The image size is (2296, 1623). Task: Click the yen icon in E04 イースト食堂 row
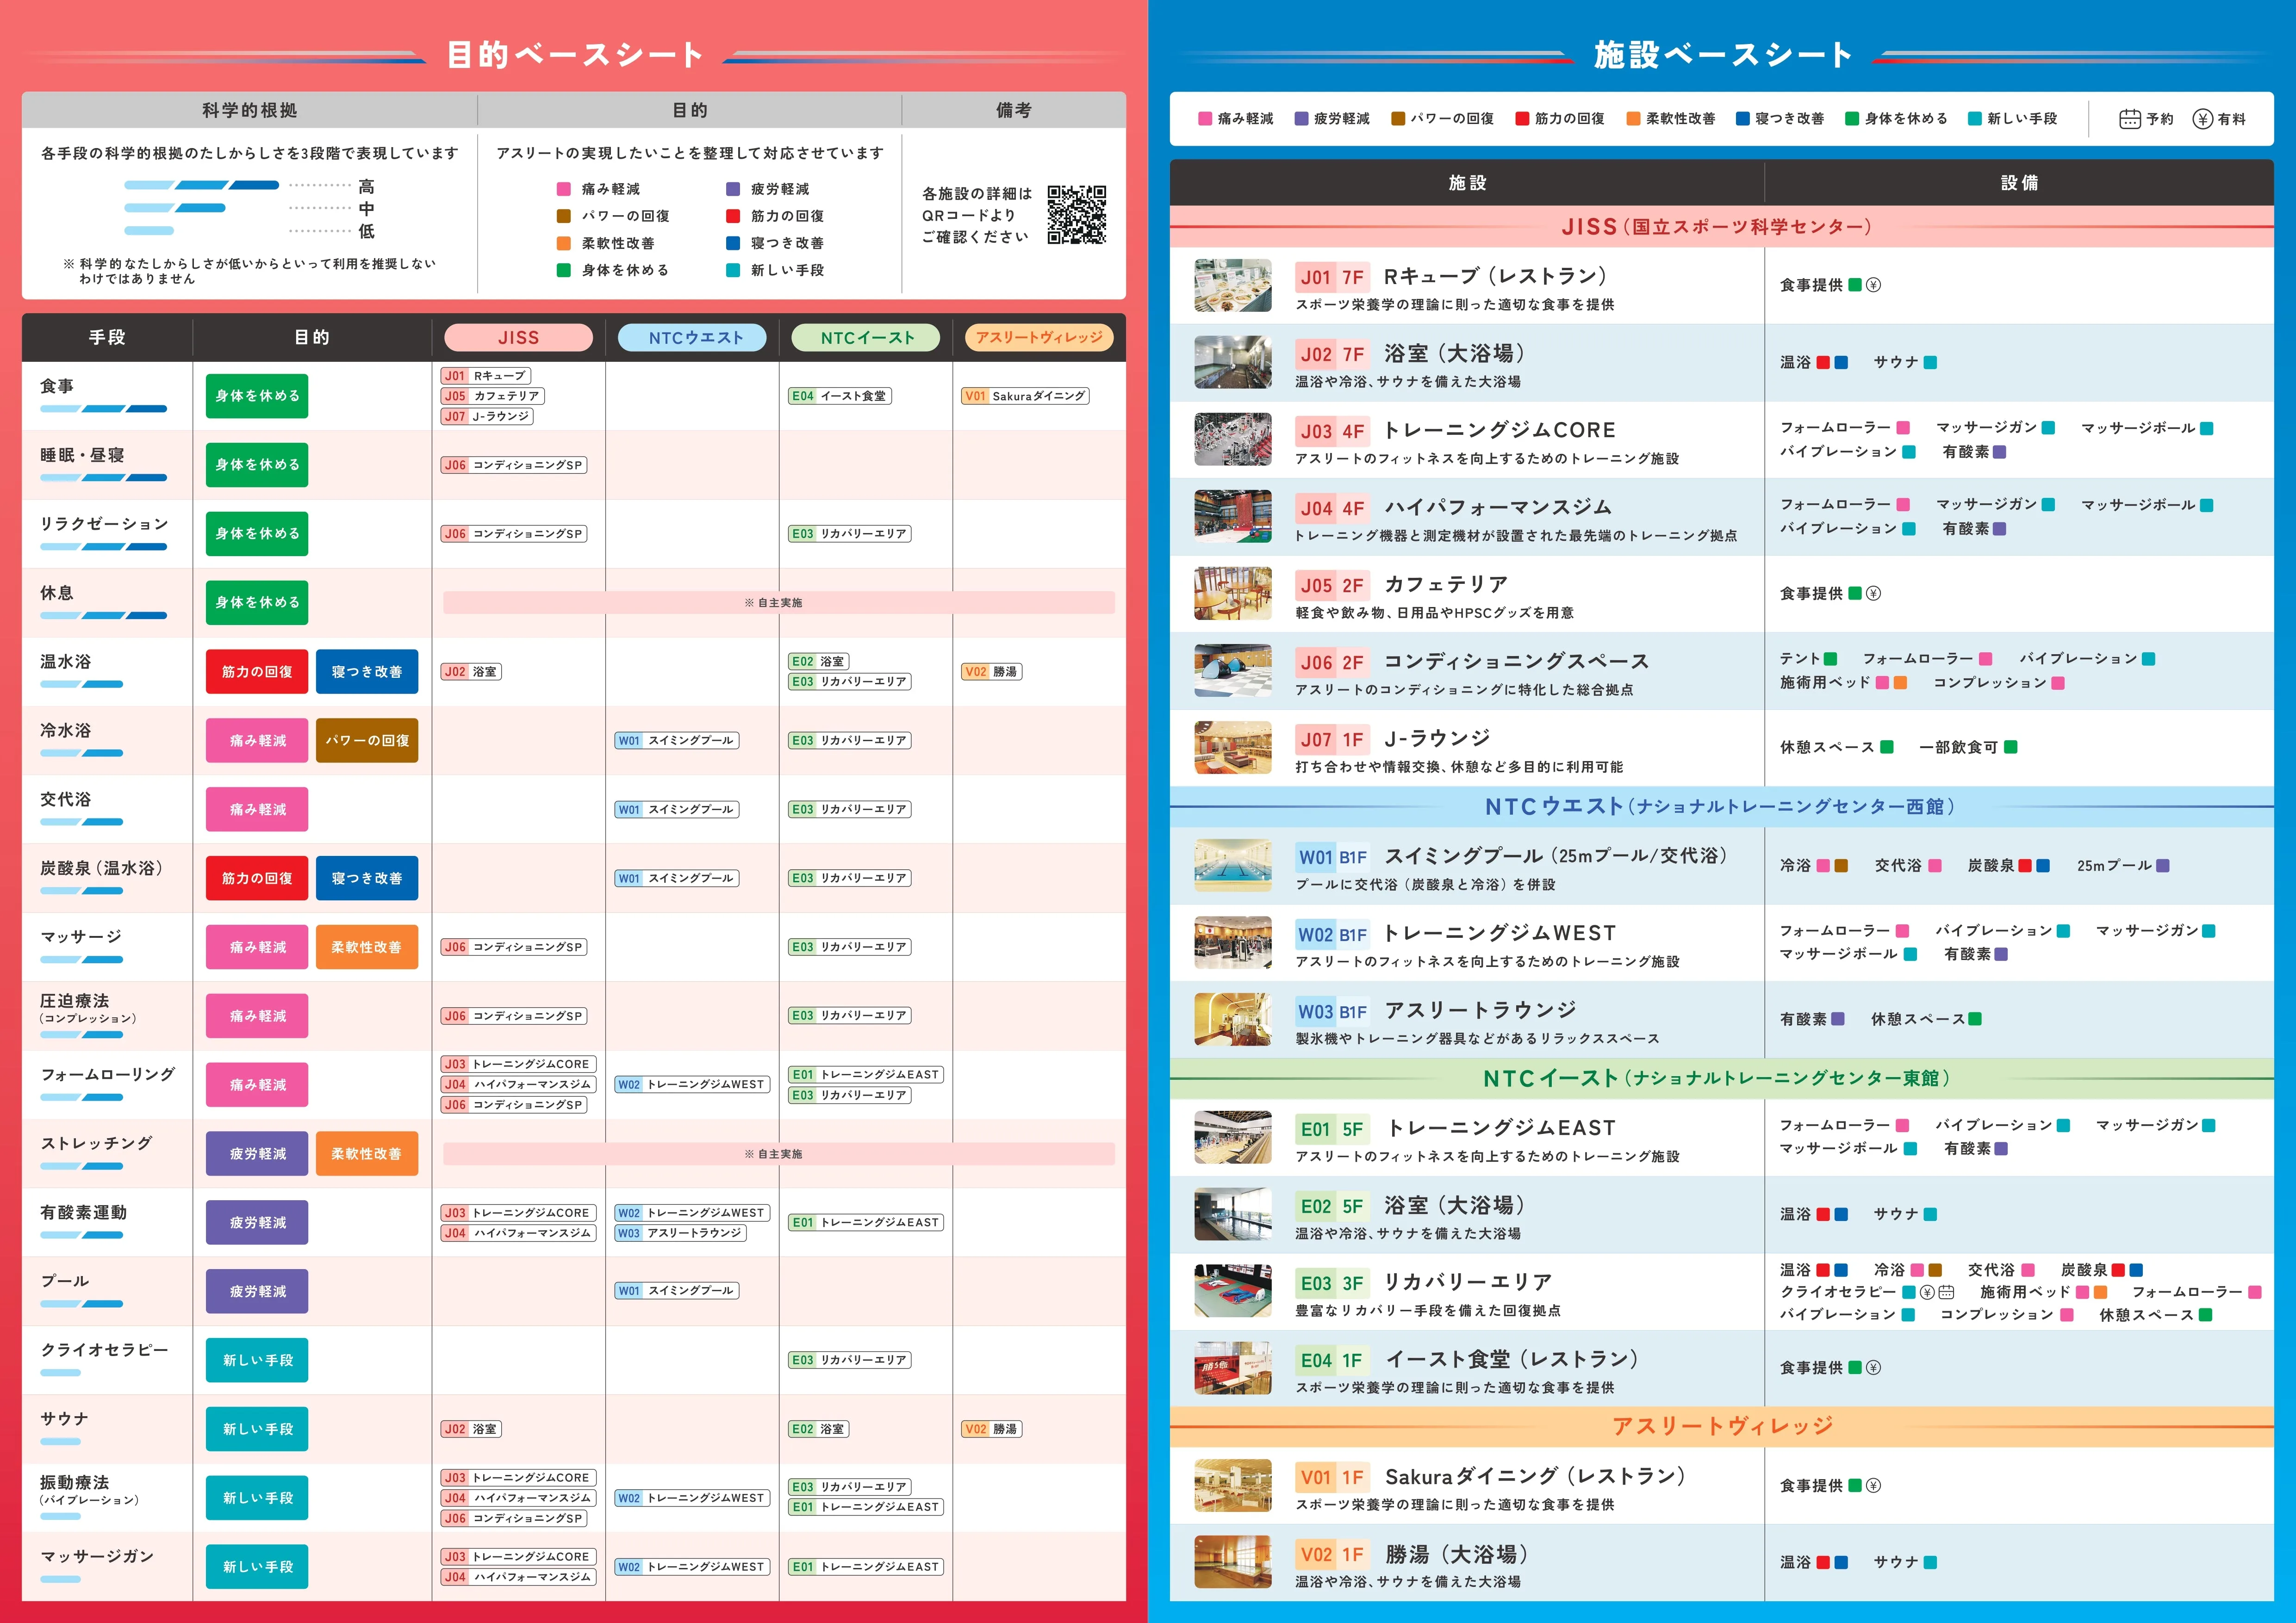(x=1873, y=1367)
